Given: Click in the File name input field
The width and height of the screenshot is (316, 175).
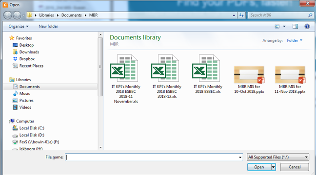Looking at the screenshot, I should point(152,157).
